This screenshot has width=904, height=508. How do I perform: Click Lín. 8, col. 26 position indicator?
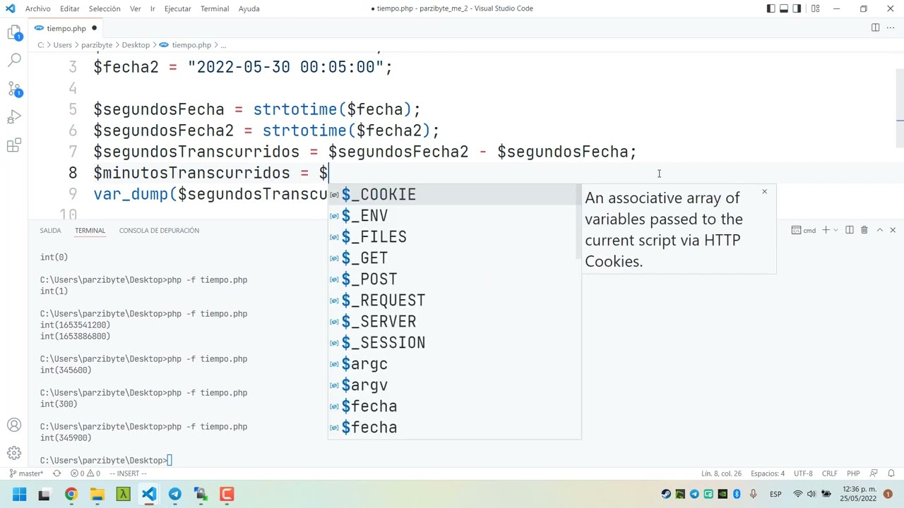(721, 473)
